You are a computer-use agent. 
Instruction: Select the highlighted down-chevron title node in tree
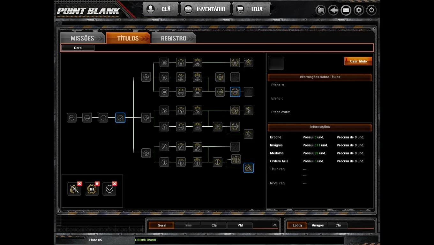(120, 118)
